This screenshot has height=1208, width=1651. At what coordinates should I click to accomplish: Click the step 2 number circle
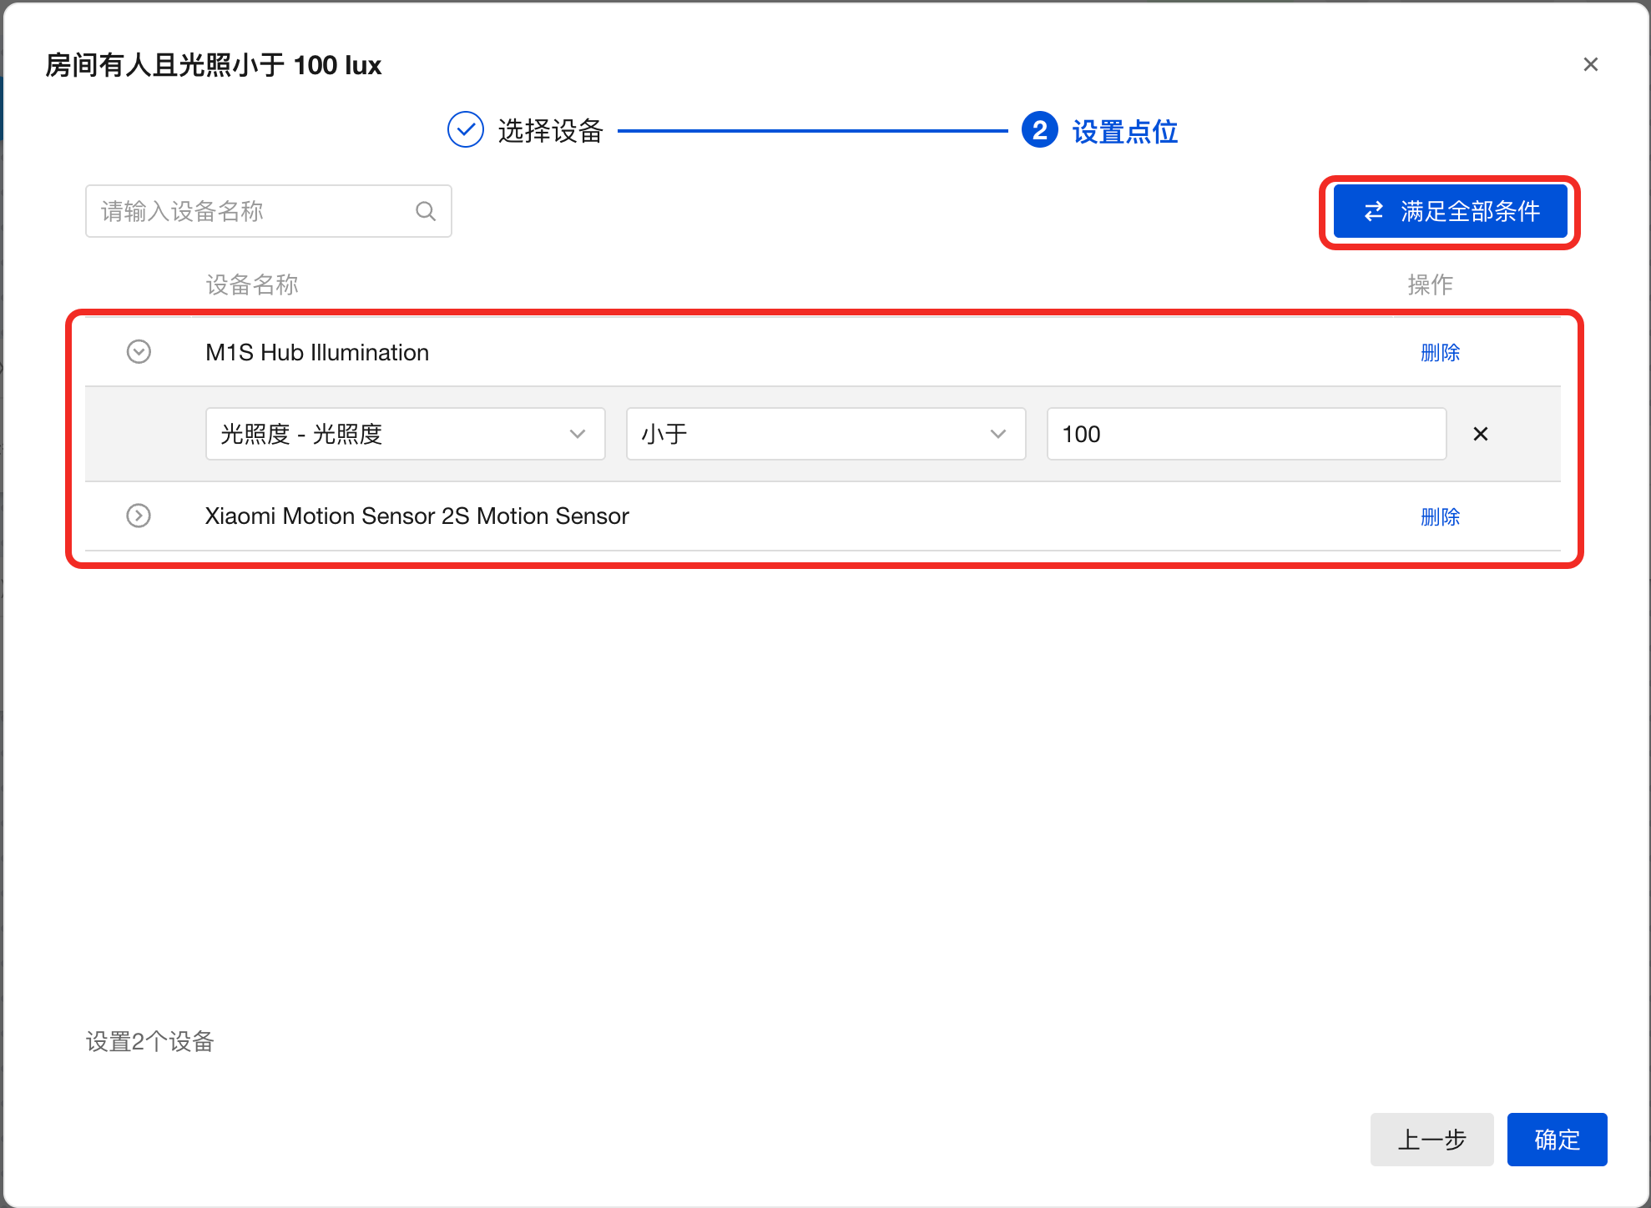click(x=1039, y=130)
